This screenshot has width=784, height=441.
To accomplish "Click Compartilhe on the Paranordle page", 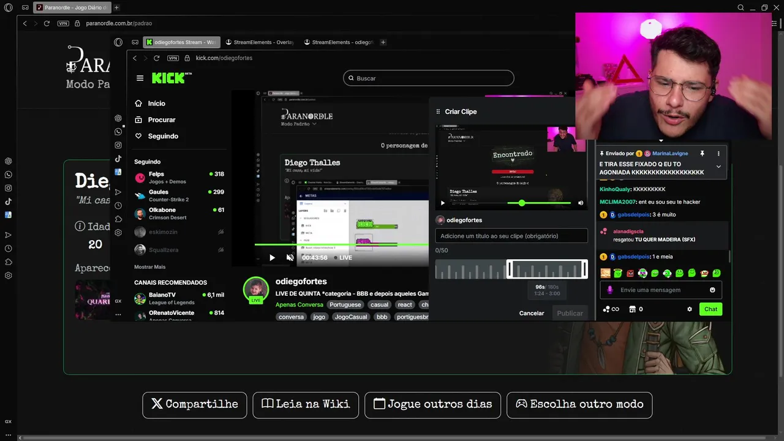I will pyautogui.click(x=195, y=405).
